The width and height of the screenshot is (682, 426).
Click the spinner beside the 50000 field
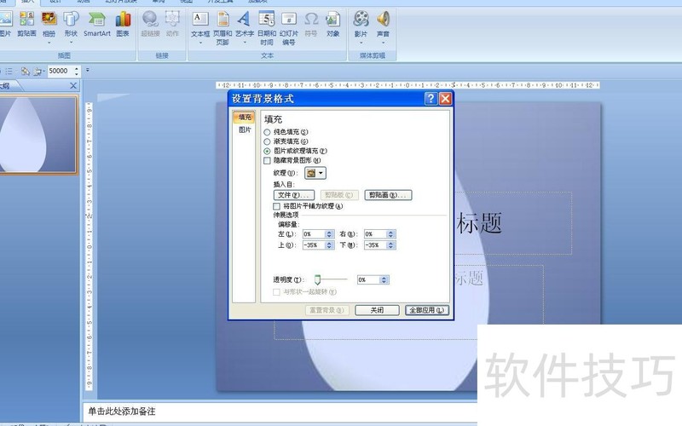point(77,71)
